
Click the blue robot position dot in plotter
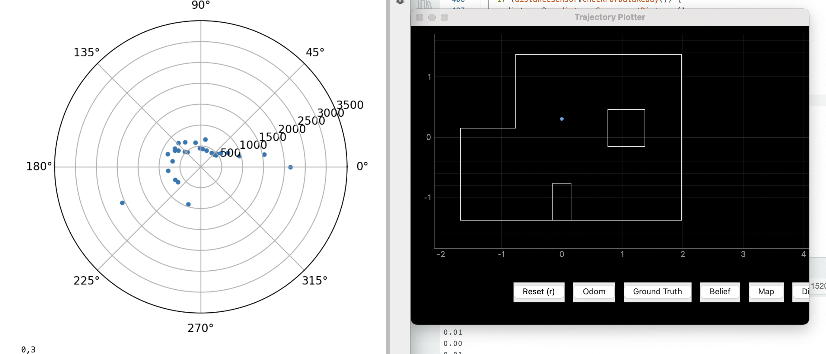coord(562,119)
